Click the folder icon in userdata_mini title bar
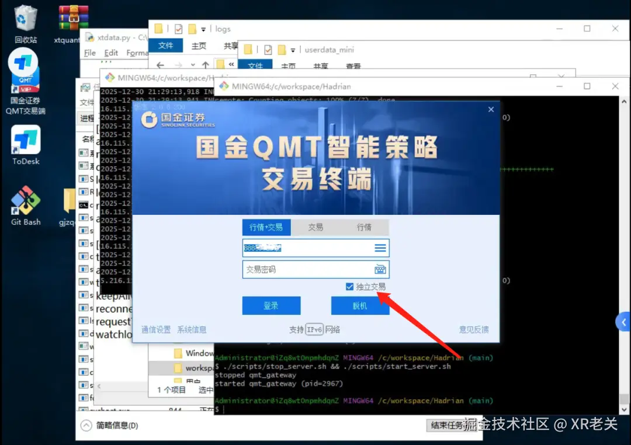This screenshot has height=445, width=631. [248, 50]
